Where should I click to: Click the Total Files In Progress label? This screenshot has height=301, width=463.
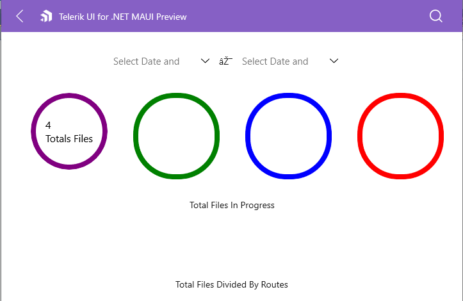232,206
